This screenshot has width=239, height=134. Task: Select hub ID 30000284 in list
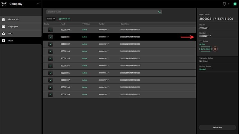(x=65, y=58)
